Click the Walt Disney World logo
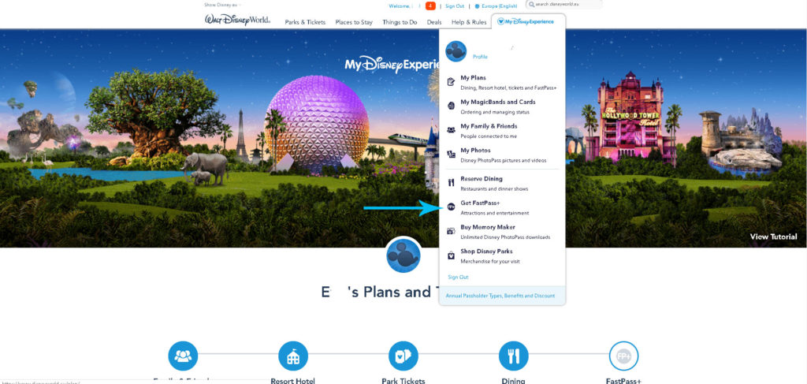 coord(237,20)
